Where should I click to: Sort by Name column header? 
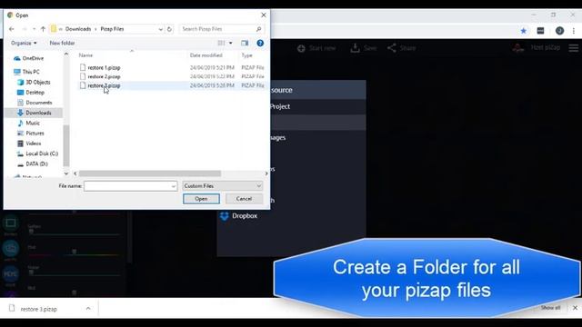85,55
